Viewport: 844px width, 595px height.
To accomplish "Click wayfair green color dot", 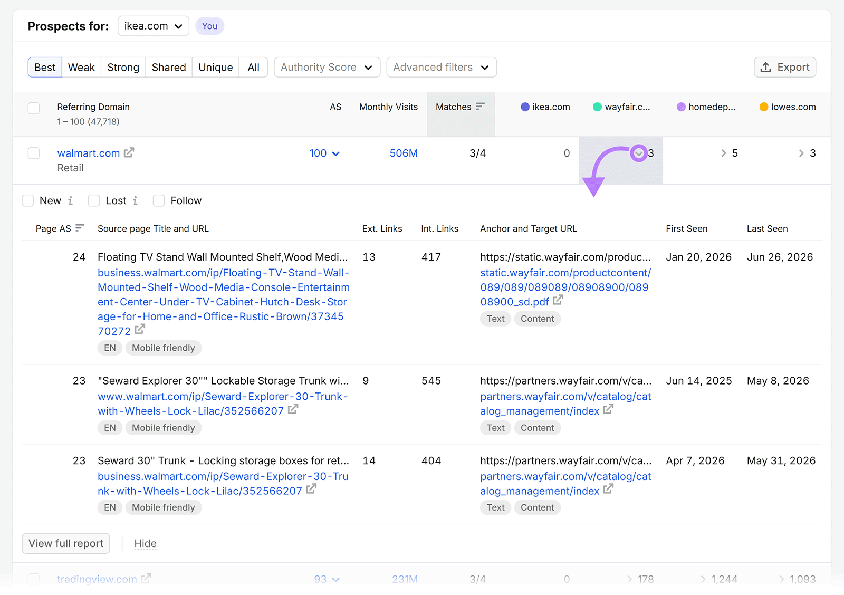I will pyautogui.click(x=597, y=107).
